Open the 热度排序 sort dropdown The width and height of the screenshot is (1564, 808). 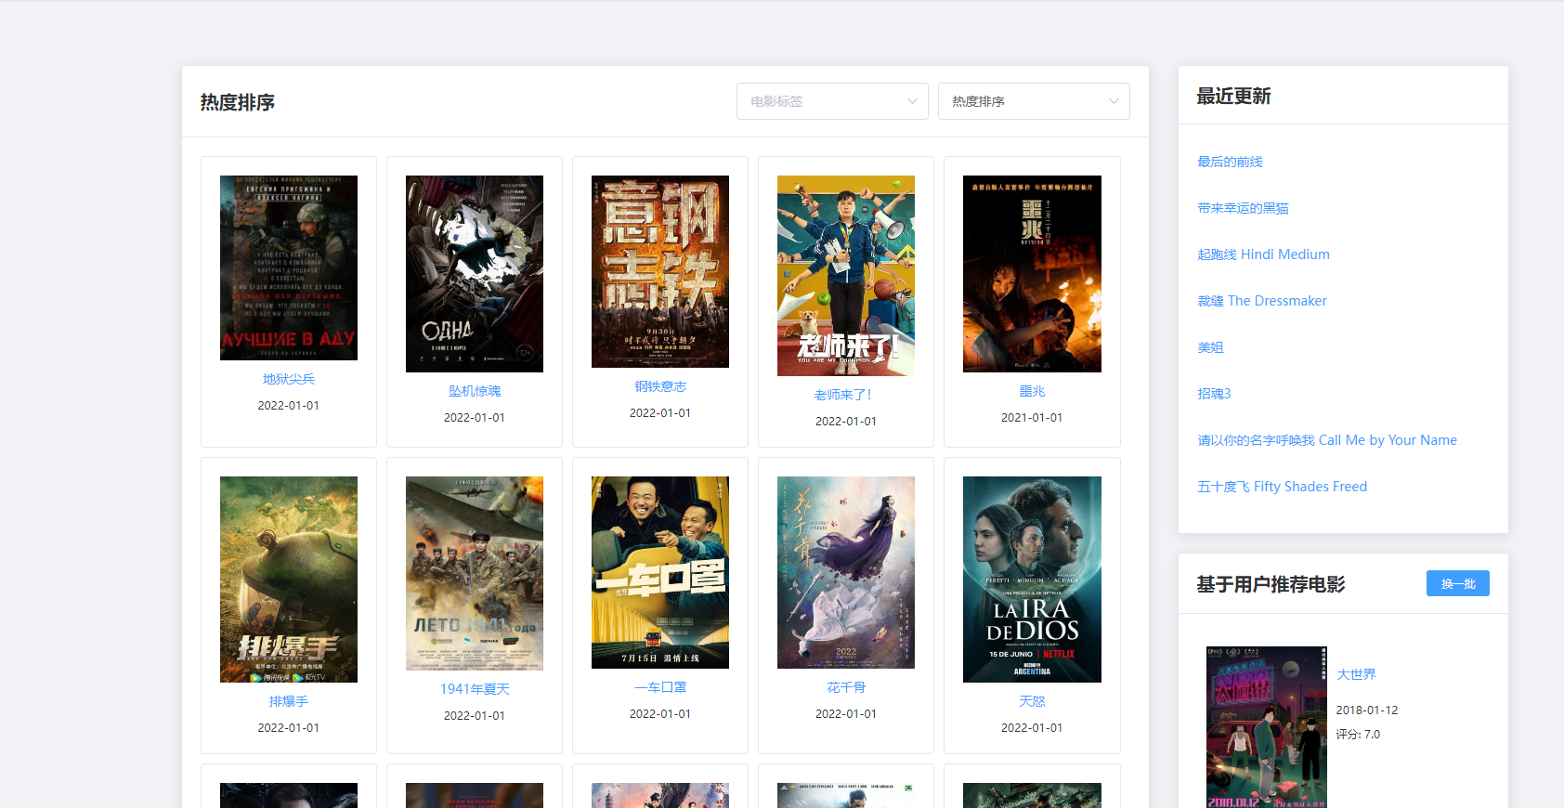(x=1034, y=101)
